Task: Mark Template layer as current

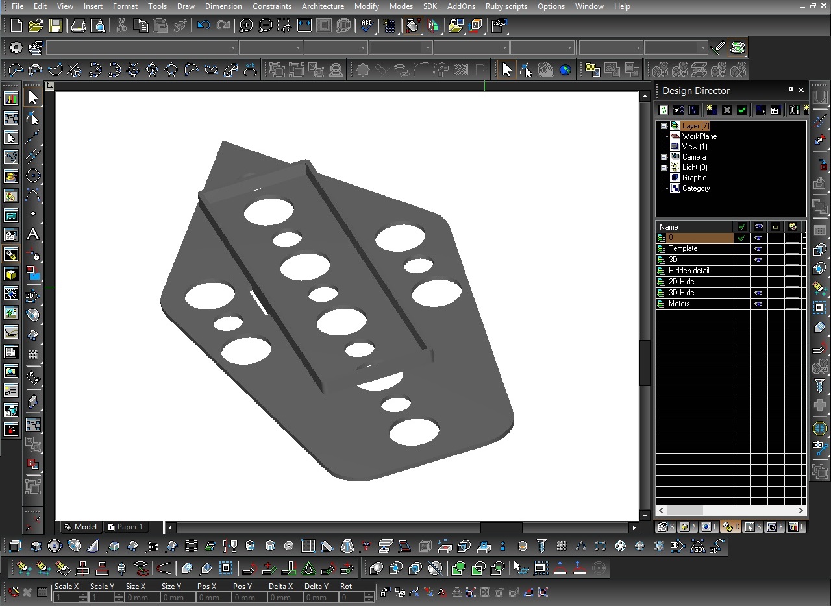Action: pos(741,249)
